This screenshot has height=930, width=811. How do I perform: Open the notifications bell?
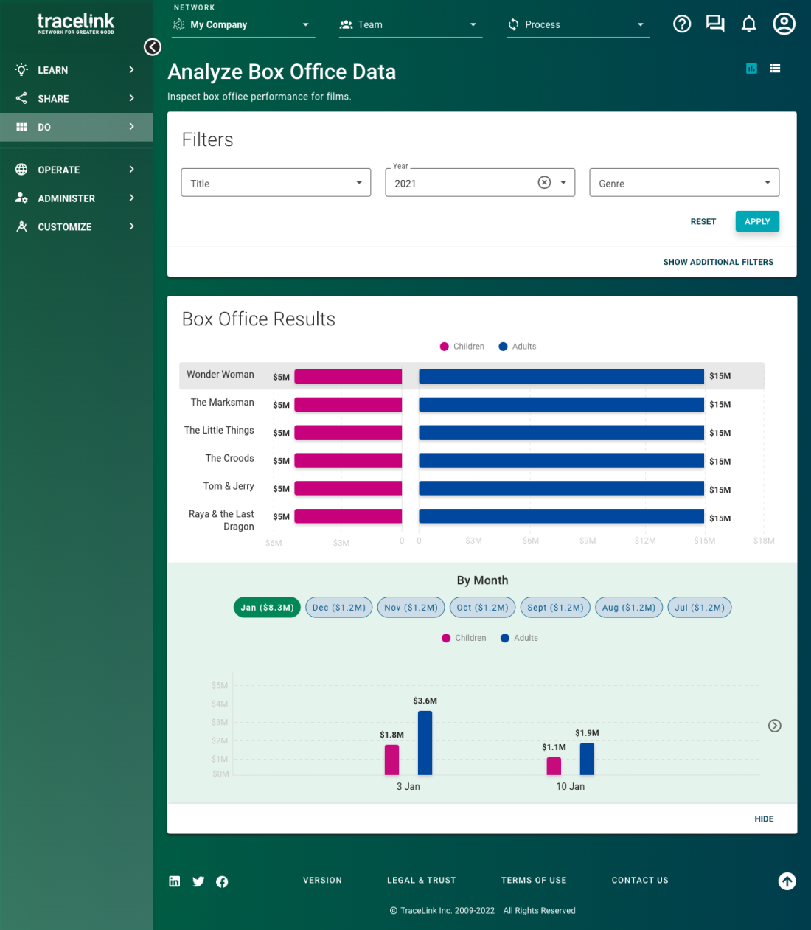[748, 24]
